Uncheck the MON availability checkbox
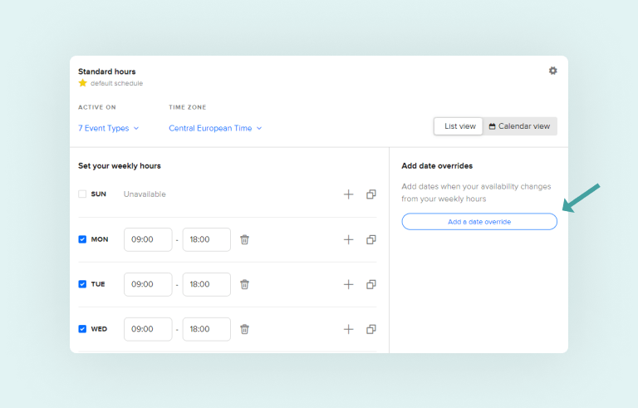The image size is (638, 408). (x=82, y=239)
